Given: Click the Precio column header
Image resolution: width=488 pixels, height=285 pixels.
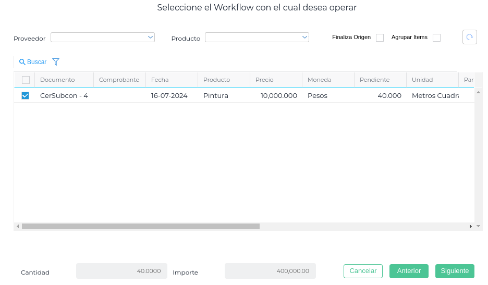Looking at the screenshot, I should coord(264,80).
